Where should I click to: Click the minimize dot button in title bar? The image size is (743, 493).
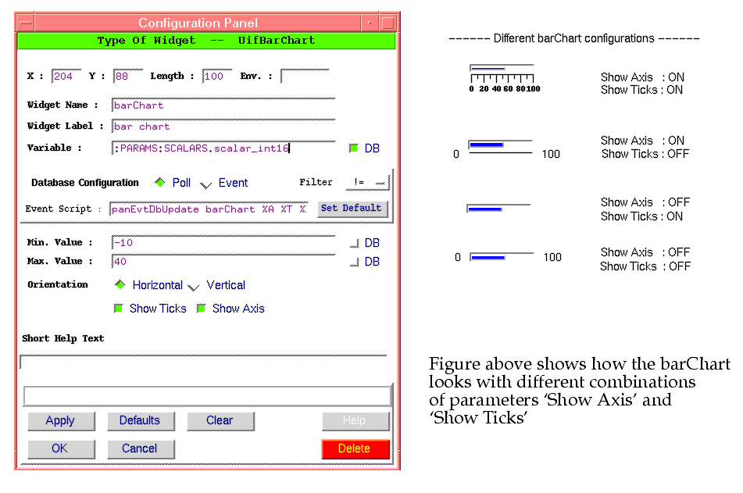coord(370,23)
